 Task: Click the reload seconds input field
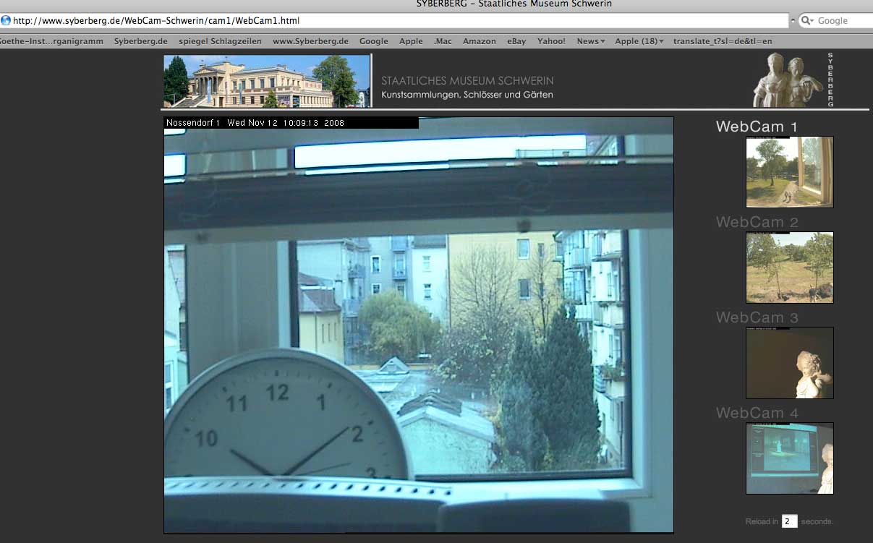[x=789, y=521]
